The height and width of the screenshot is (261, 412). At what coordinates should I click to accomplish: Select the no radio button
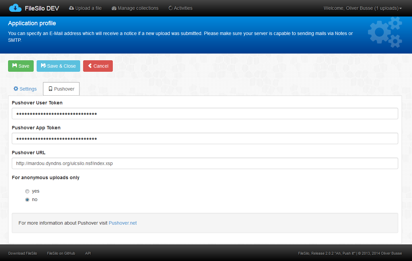[27, 200]
